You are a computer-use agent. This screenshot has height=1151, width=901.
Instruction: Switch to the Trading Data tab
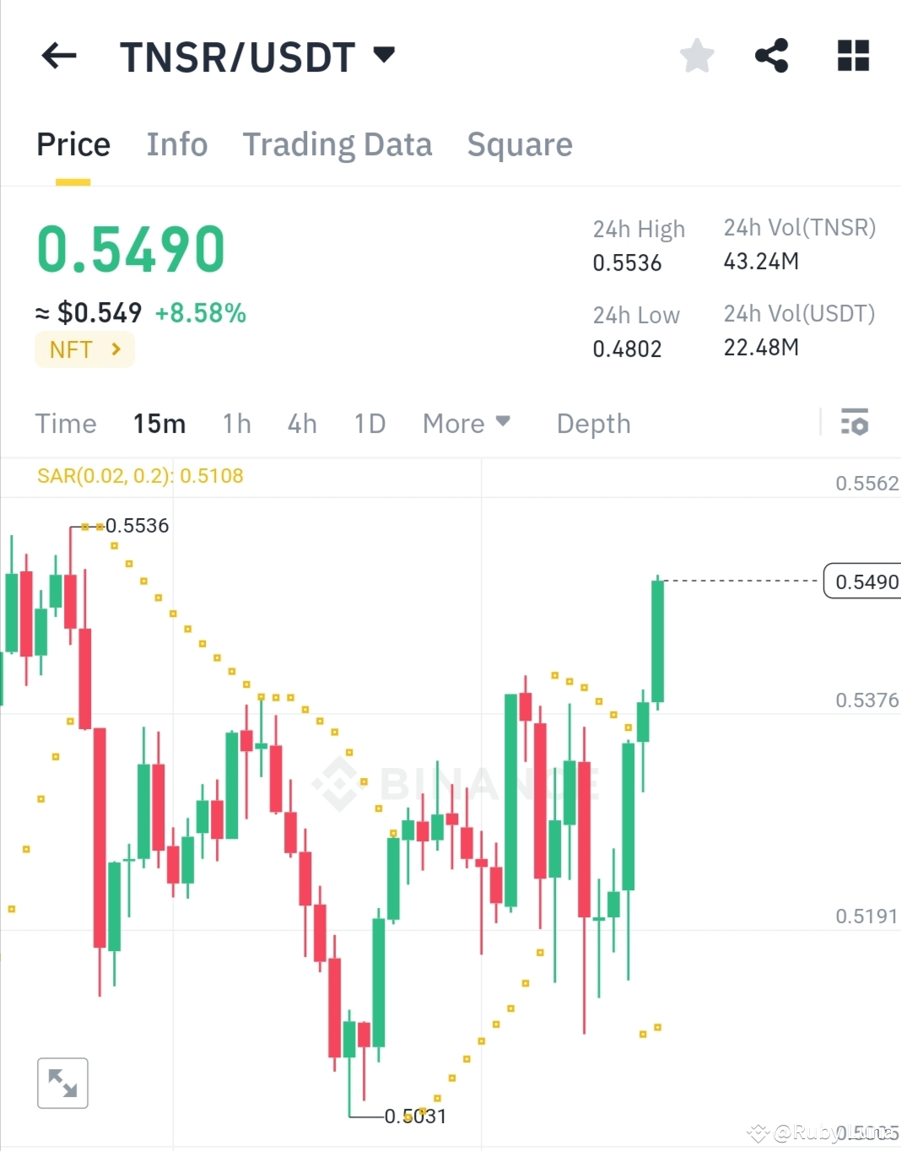[x=337, y=143]
